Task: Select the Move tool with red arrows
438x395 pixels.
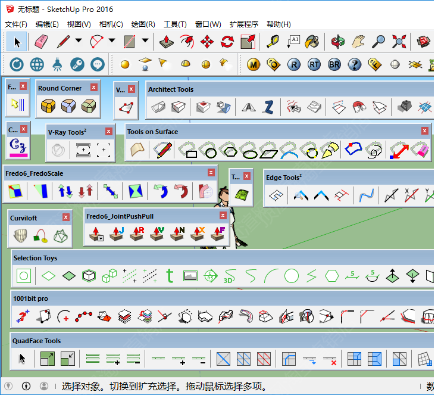Action: click(x=207, y=42)
